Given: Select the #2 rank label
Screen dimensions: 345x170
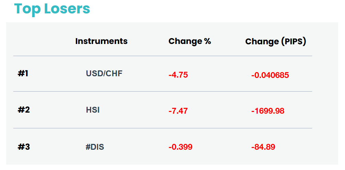Looking at the screenshot, I should click(24, 110).
